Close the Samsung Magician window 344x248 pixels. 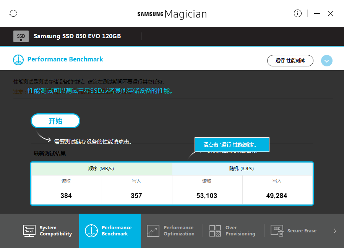pos(330,14)
